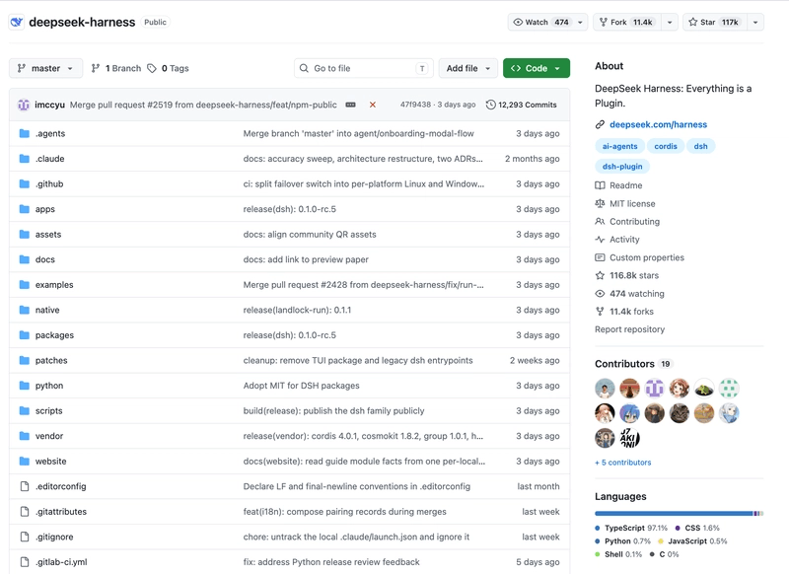
Task: Open the examples folder name
Action: coord(54,285)
